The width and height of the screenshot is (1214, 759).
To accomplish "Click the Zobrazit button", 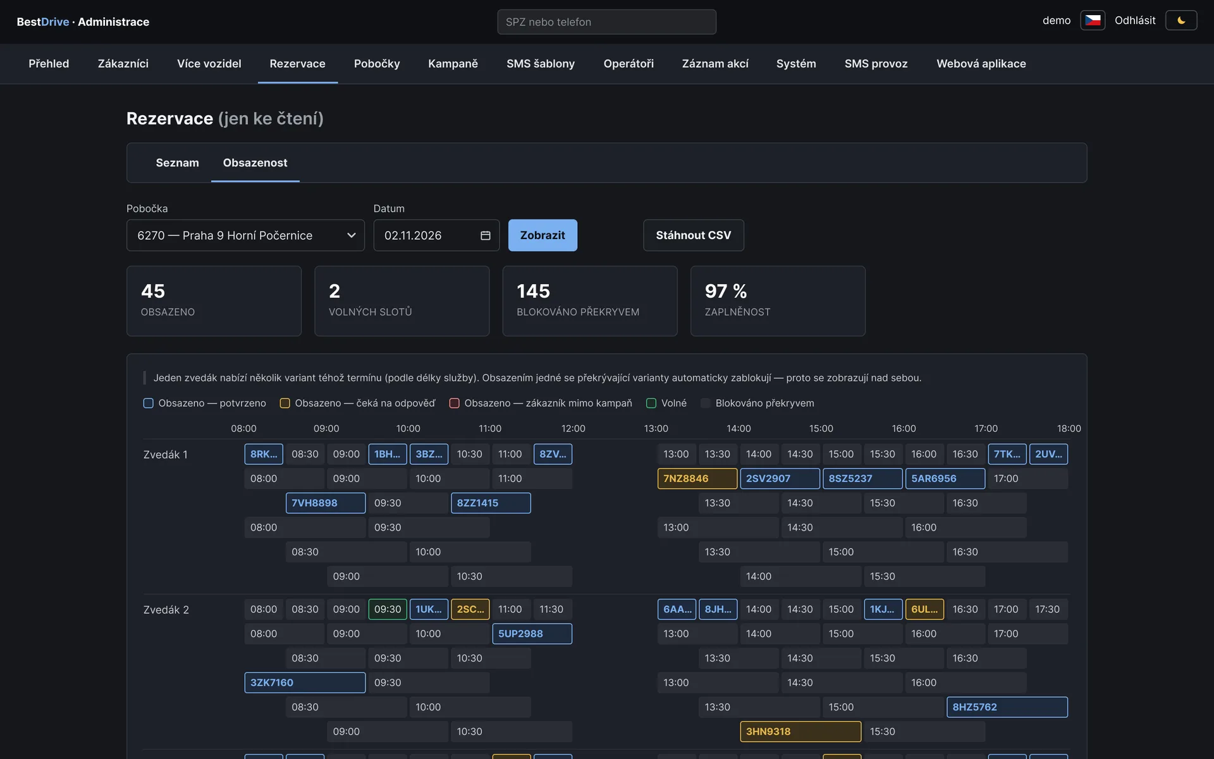I will (543, 235).
